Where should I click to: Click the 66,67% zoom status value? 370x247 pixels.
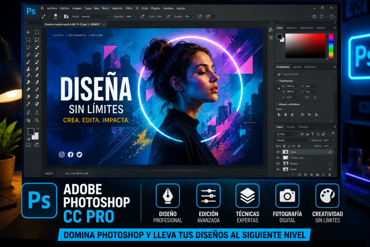click(x=49, y=173)
